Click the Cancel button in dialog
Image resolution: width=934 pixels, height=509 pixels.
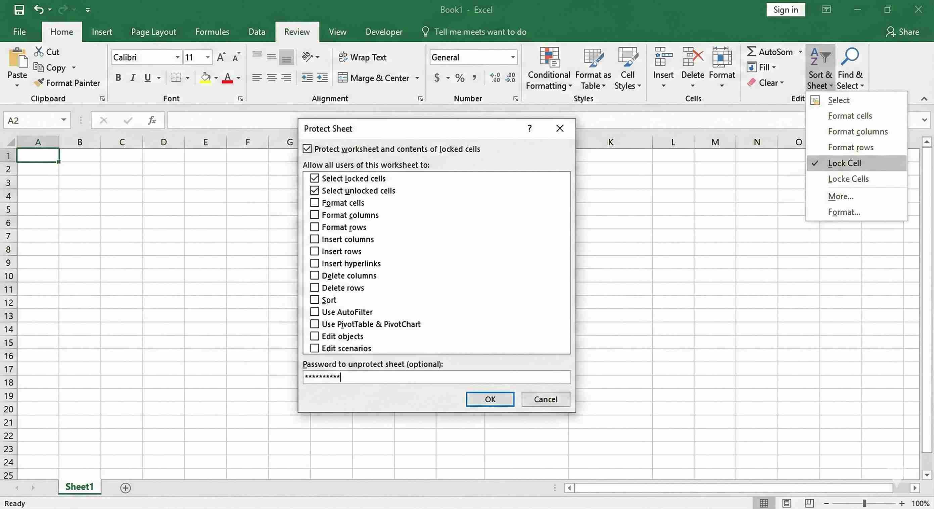[545, 399]
